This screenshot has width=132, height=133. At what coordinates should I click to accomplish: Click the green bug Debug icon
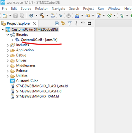122,16
